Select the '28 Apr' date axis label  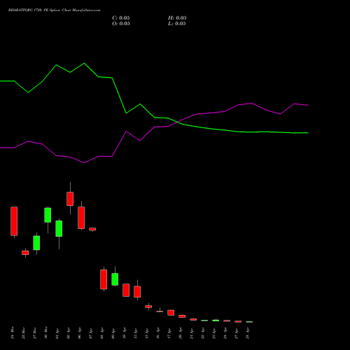(x=248, y=333)
